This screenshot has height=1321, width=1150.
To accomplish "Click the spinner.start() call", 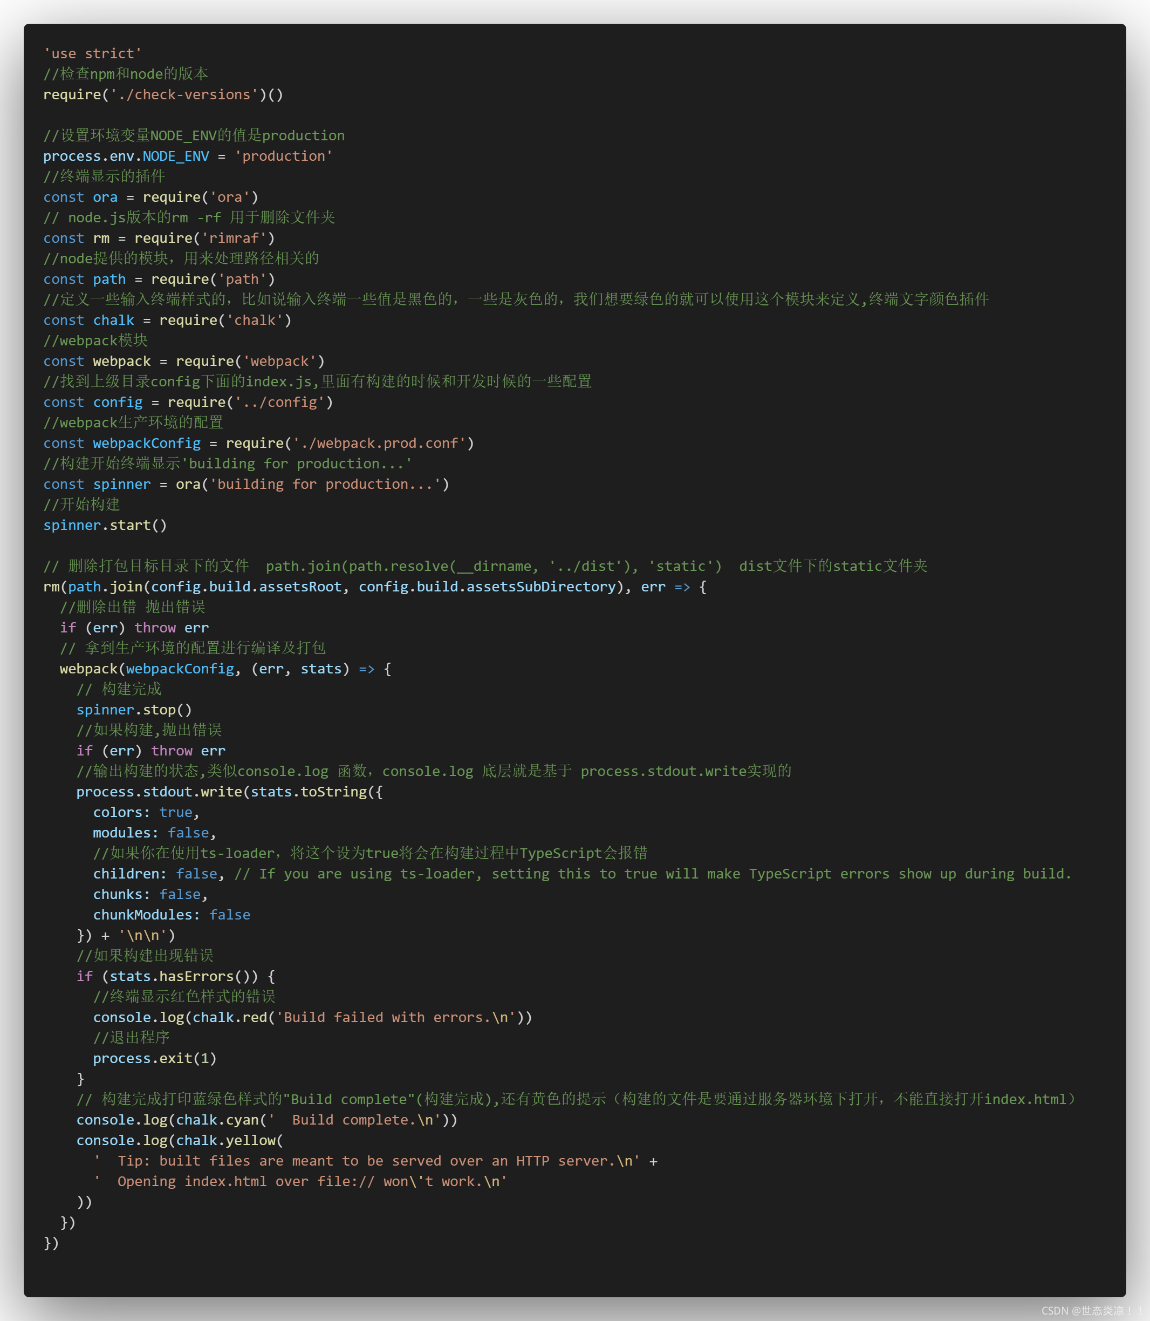I will pos(105,525).
